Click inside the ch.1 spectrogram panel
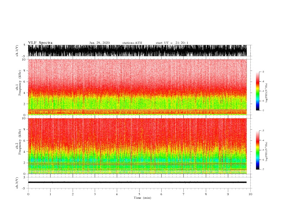282x218 pixels. coord(137,87)
